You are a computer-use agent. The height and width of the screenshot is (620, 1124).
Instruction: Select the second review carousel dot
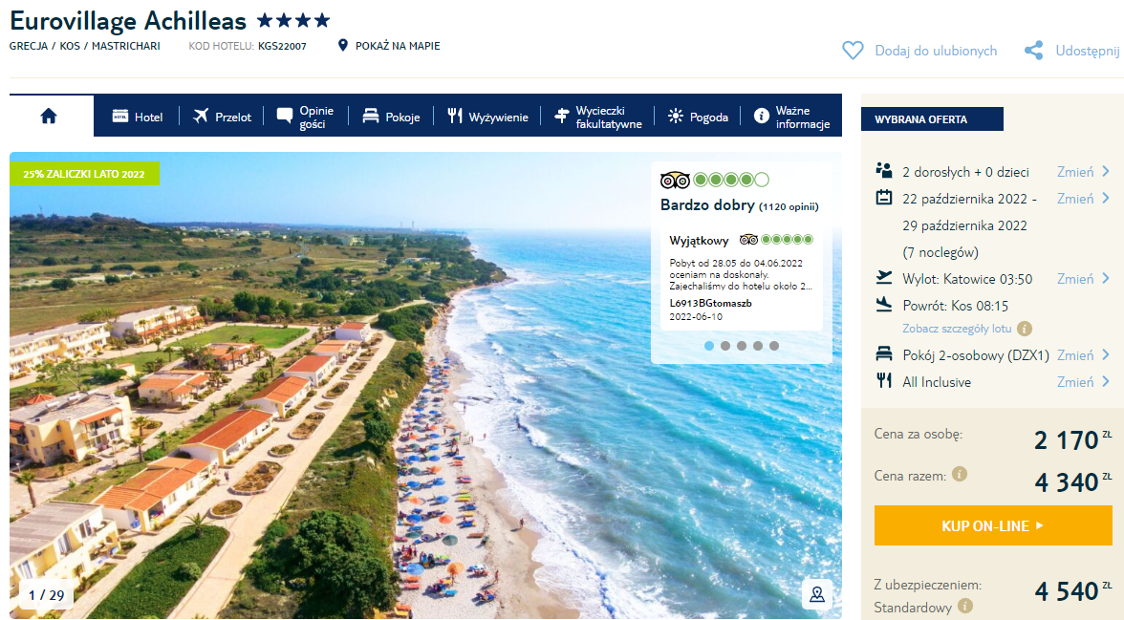point(725,346)
